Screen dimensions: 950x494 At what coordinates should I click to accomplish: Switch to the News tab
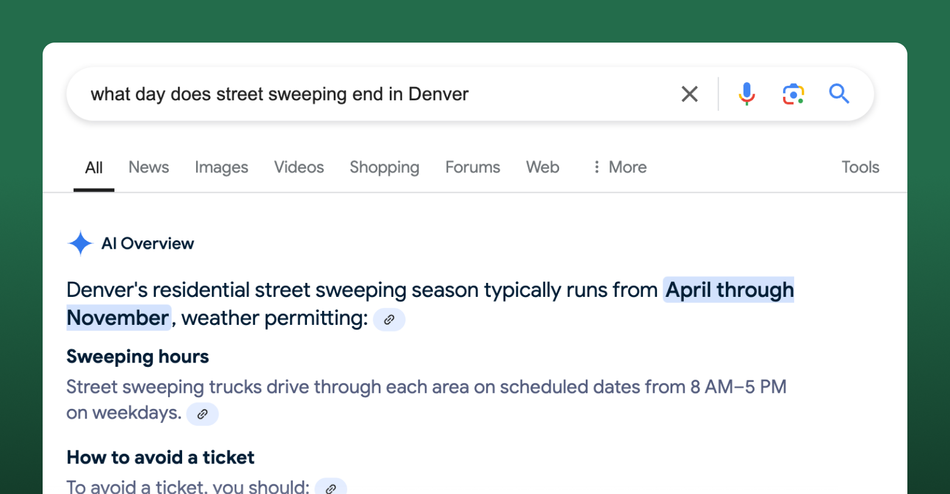coord(149,167)
